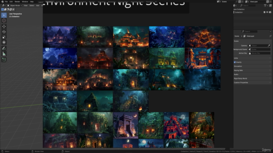Screen dimensions: 273x153
Task: Switch to the Layout workspace tab
Action: click(41, 2)
